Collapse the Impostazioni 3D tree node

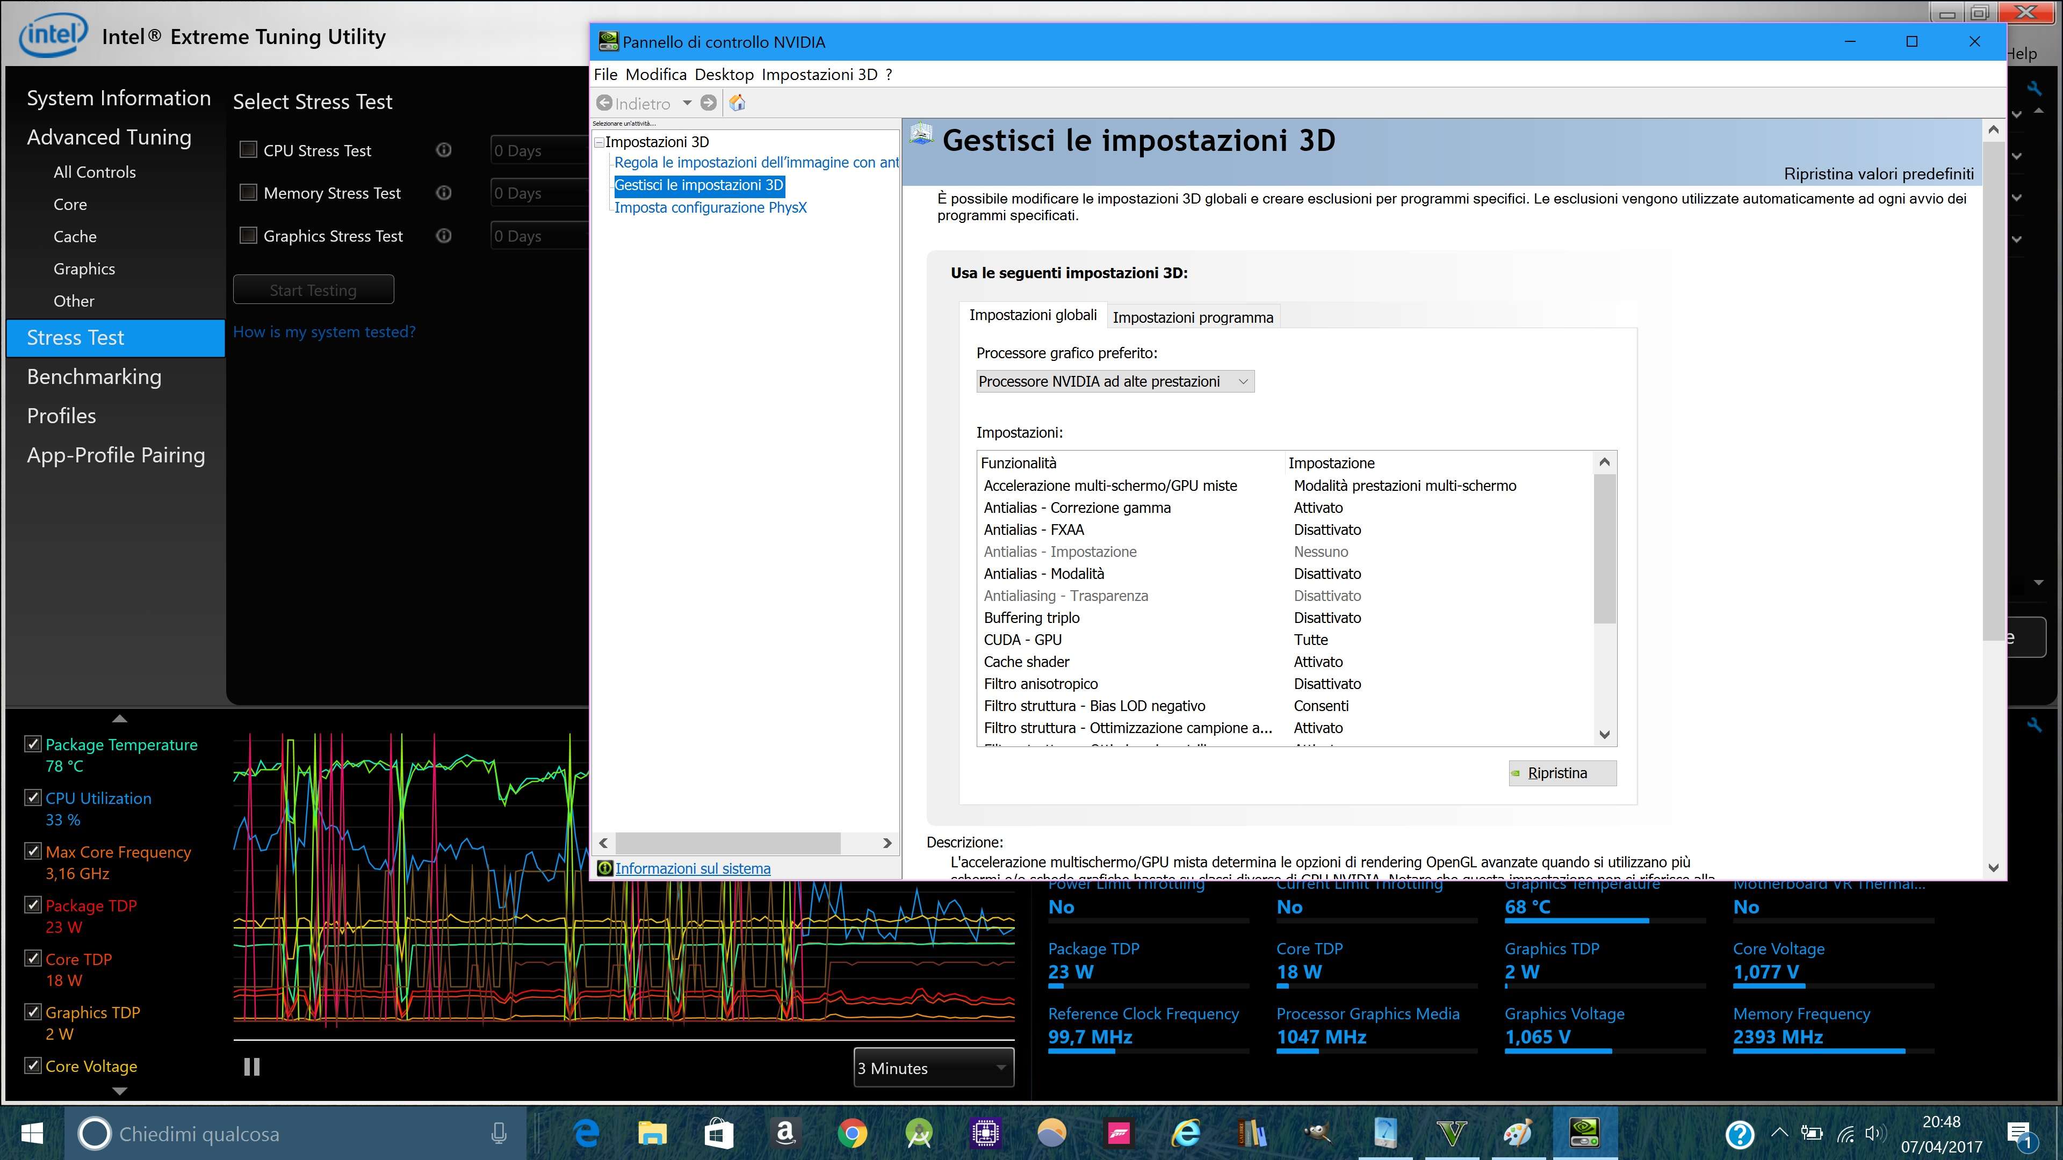599,142
